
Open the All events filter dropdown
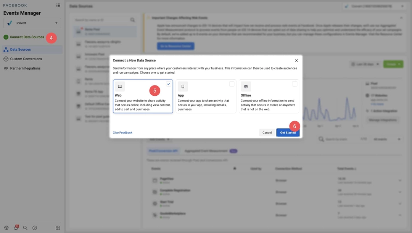coord(387,139)
